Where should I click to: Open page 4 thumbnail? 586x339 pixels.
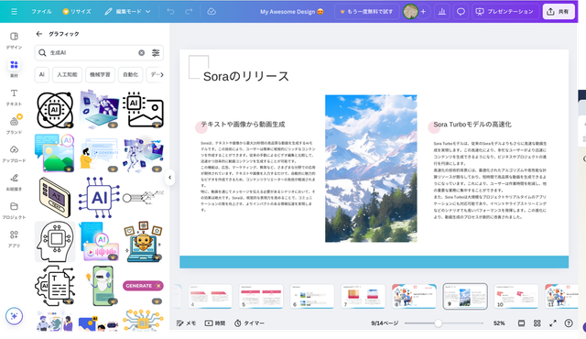point(210,296)
